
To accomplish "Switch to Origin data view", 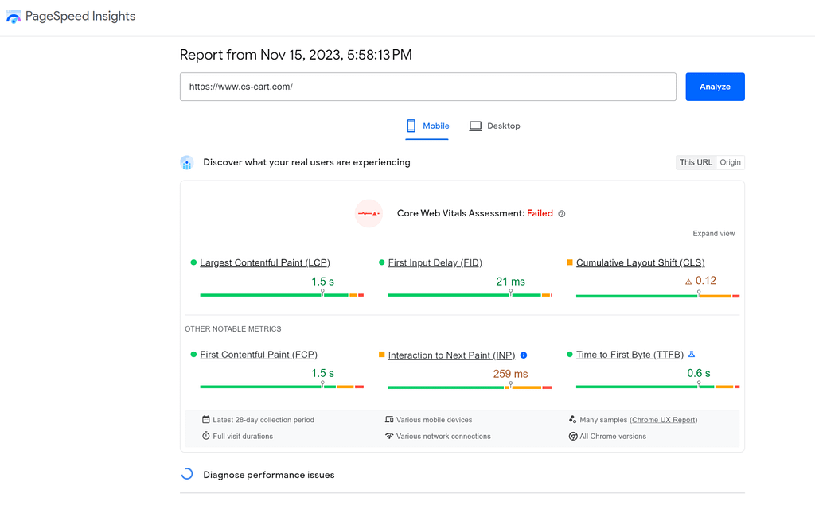I will (x=730, y=162).
